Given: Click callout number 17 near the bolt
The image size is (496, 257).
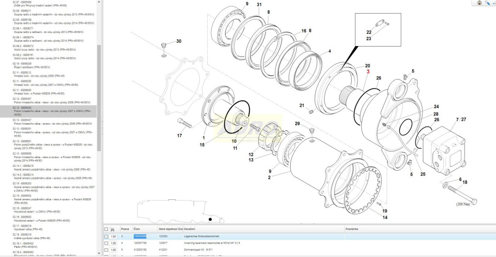Looking at the screenshot, I should (179, 136).
